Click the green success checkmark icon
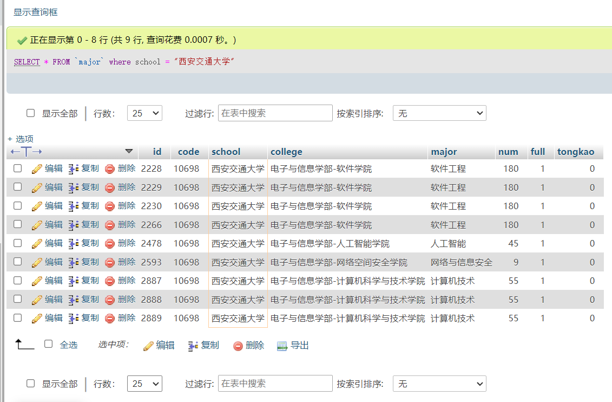612x402 pixels. 22,40
